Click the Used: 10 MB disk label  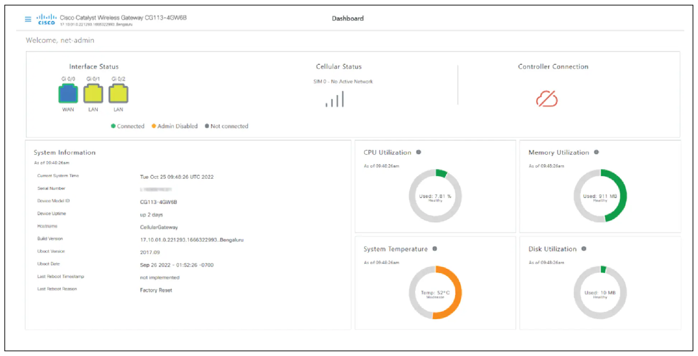coord(600,292)
